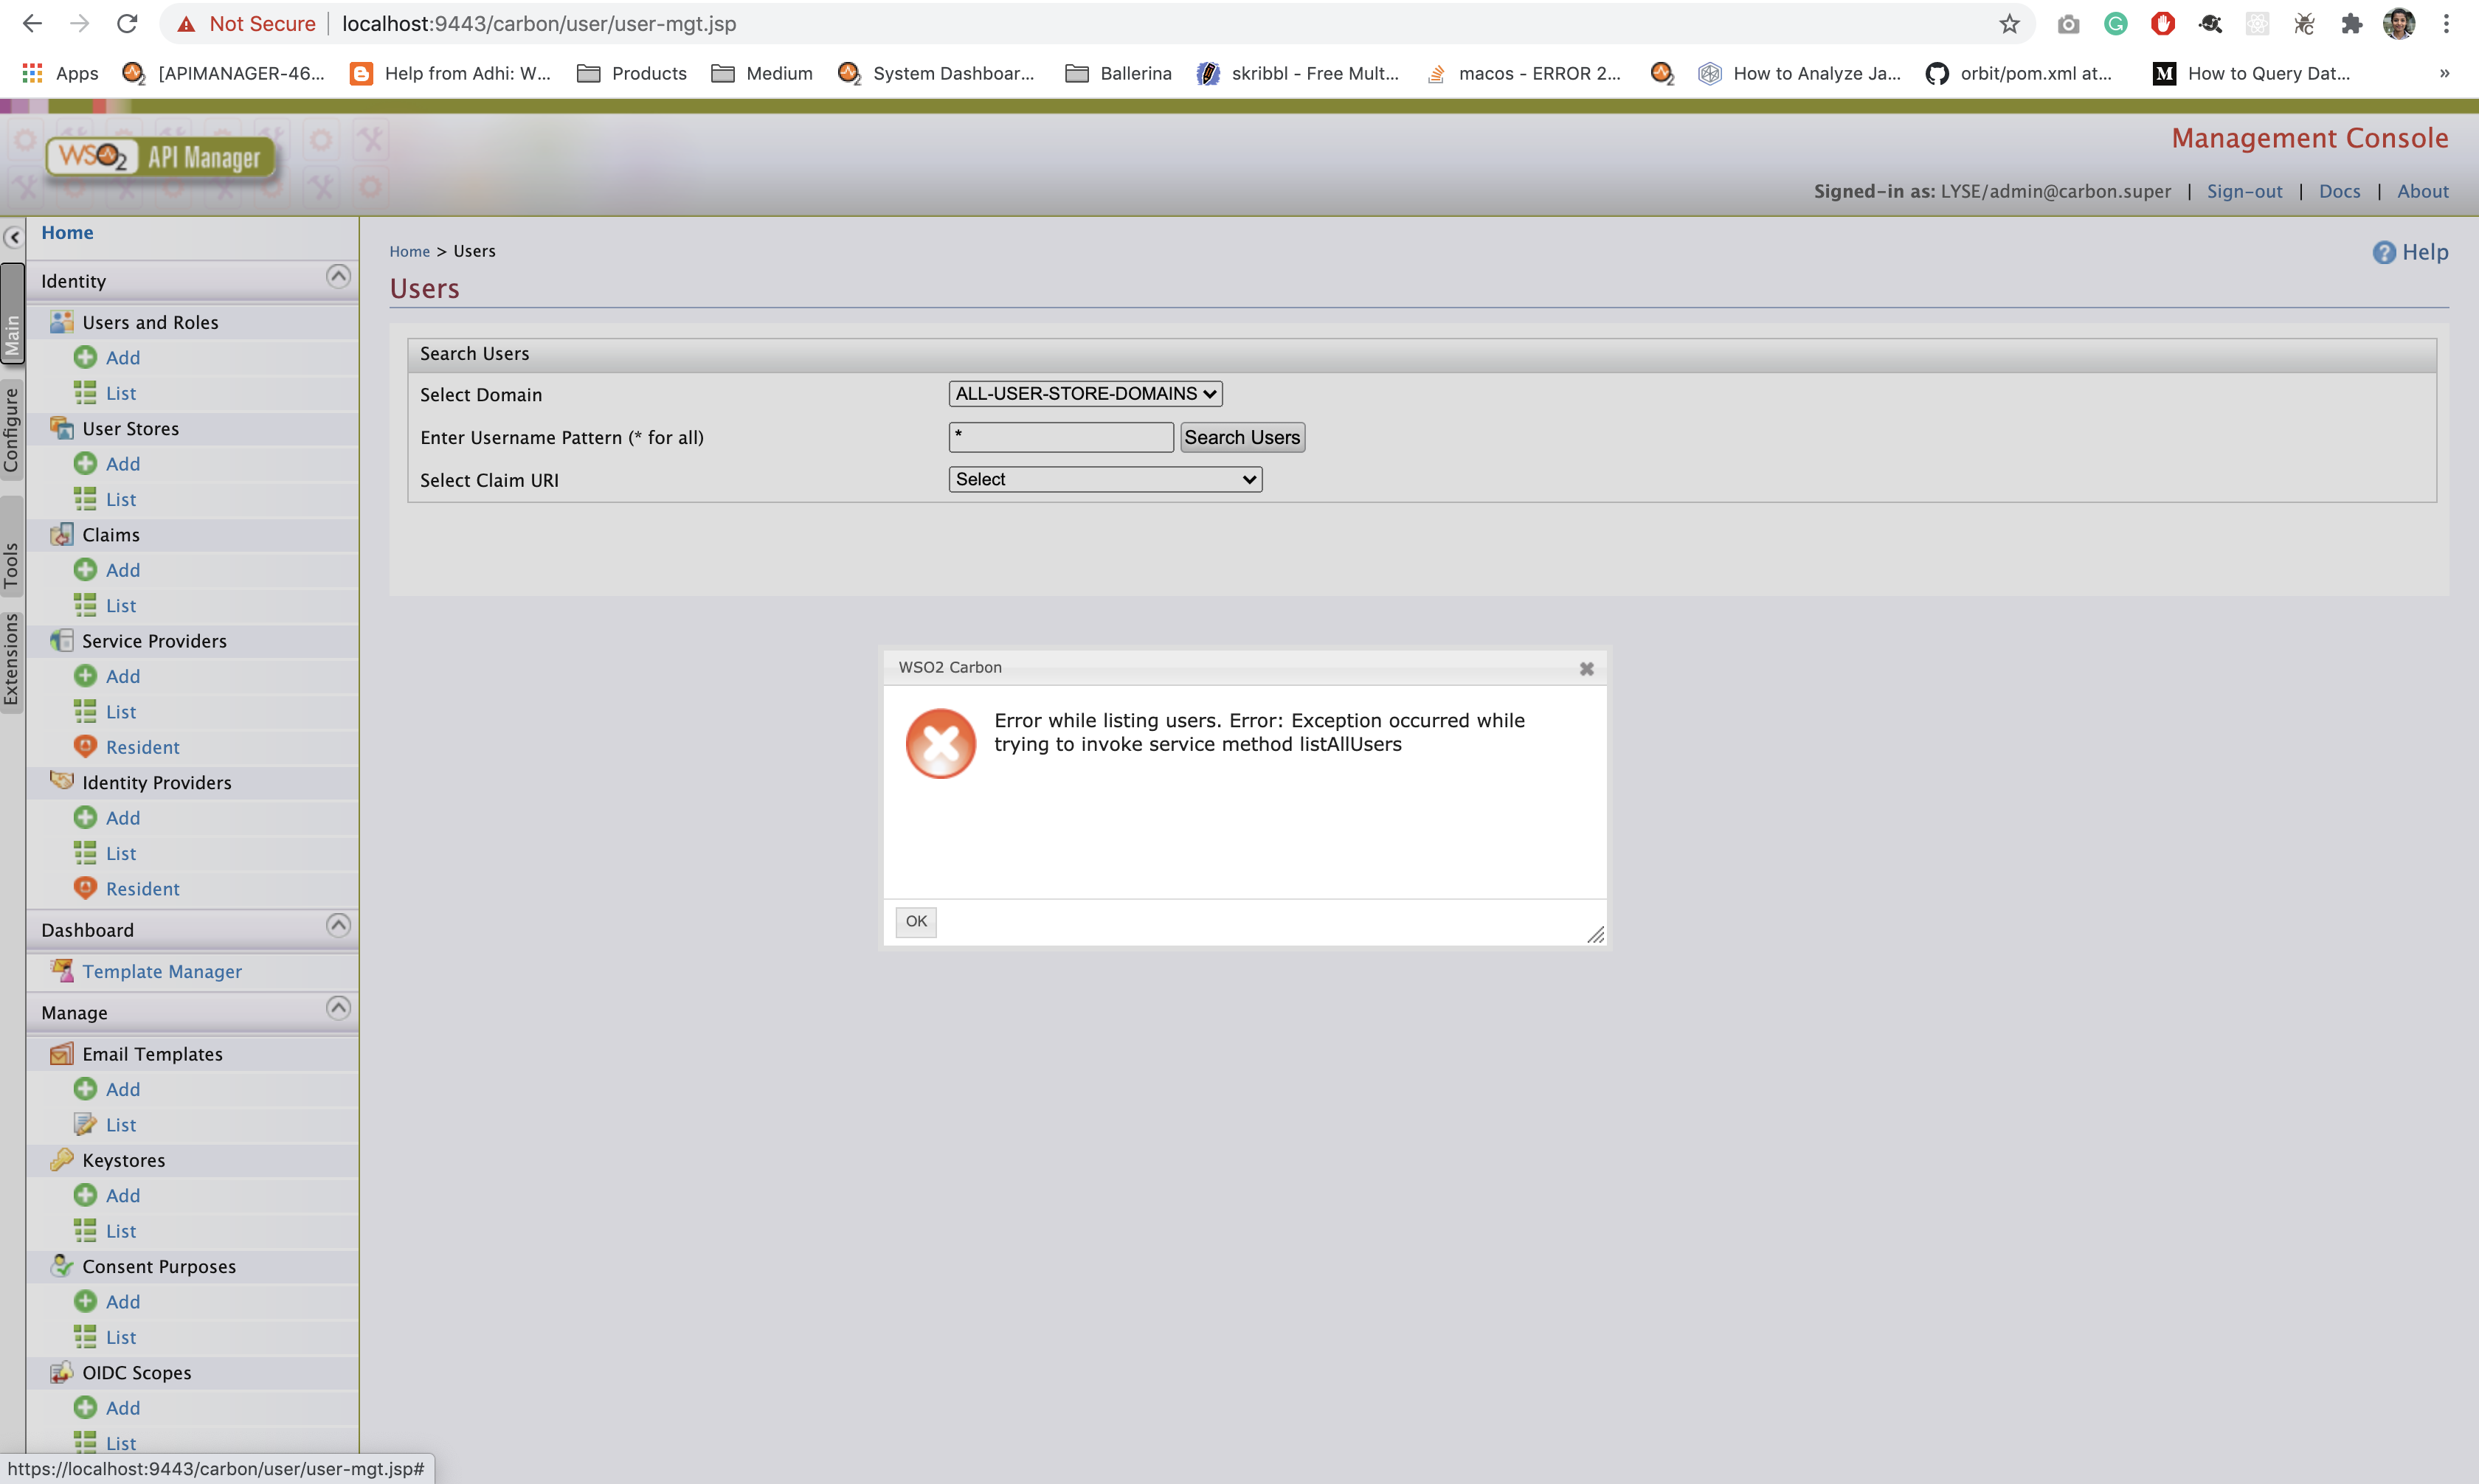
Task: Open the Help icon on the Users page
Action: point(2383,251)
